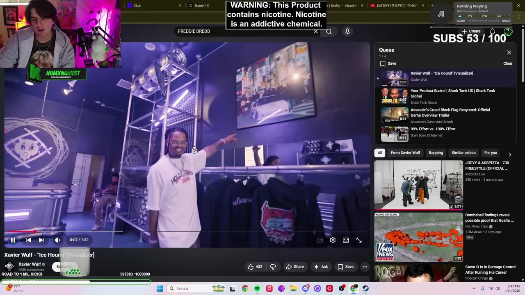Close the Queue panel

(x=509, y=52)
